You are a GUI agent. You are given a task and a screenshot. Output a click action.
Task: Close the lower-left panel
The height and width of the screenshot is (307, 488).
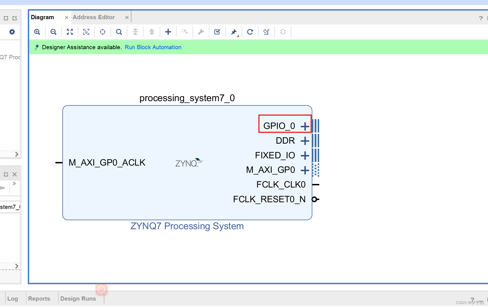(x=15, y=174)
